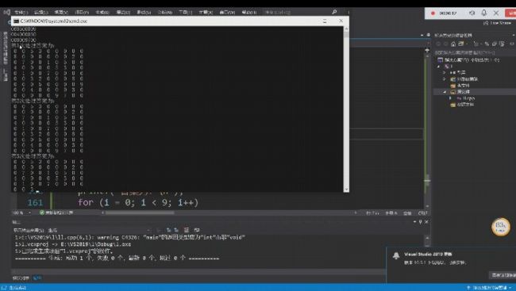Toggle the microphone in the recorder bar
The height and width of the screenshot is (291, 516).
coord(483,13)
